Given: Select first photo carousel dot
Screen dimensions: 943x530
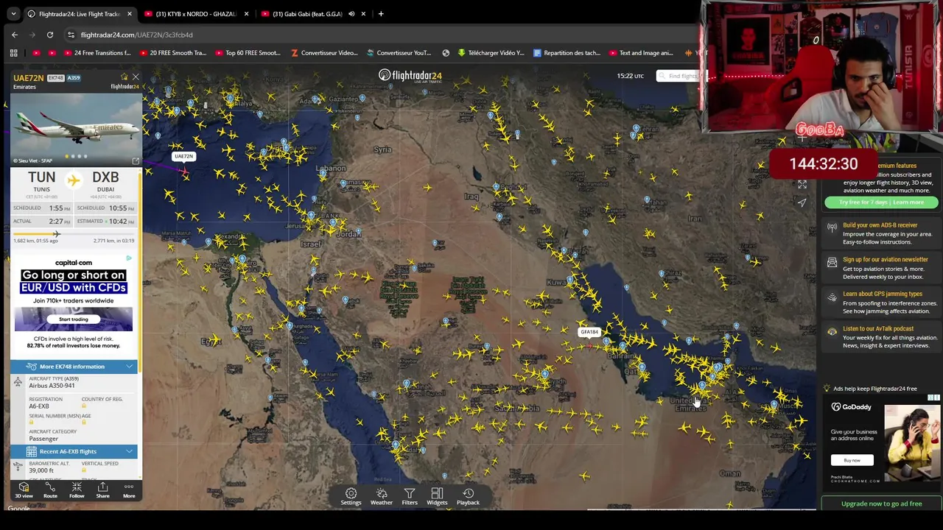Looking at the screenshot, I should (67, 156).
